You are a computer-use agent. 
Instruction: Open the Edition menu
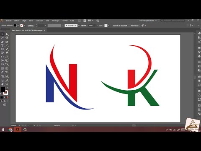click(x=17, y=21)
